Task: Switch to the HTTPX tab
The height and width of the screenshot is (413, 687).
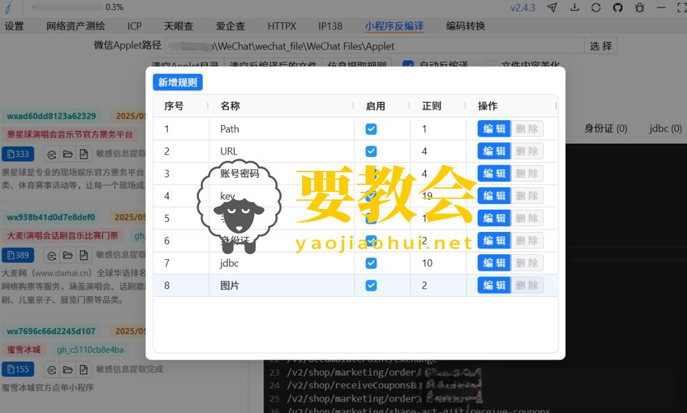Action: (282, 26)
